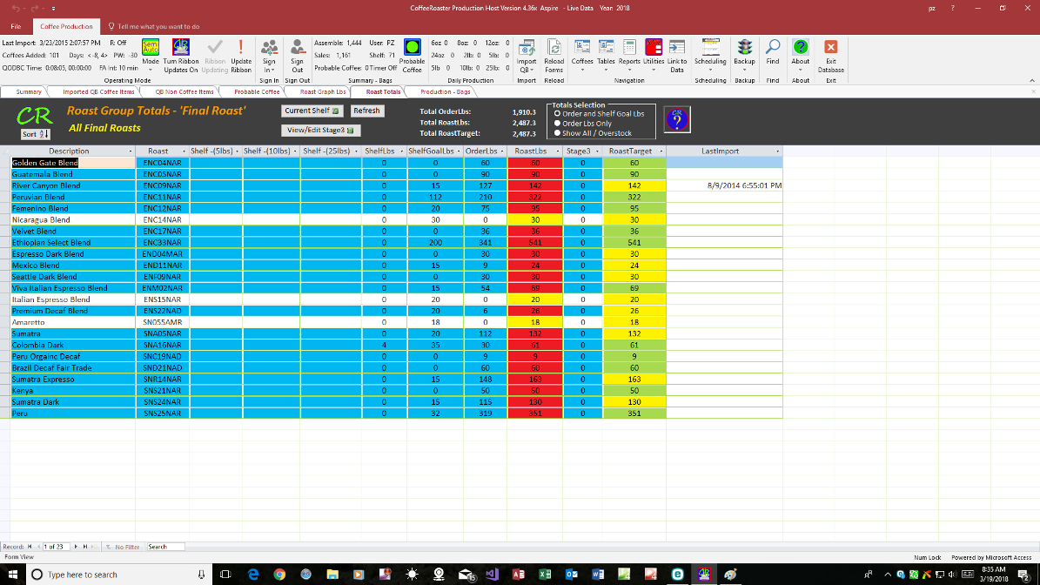Turn ribbon updates on
Viewport: 1040px width, 585px height.
pyautogui.click(x=180, y=56)
